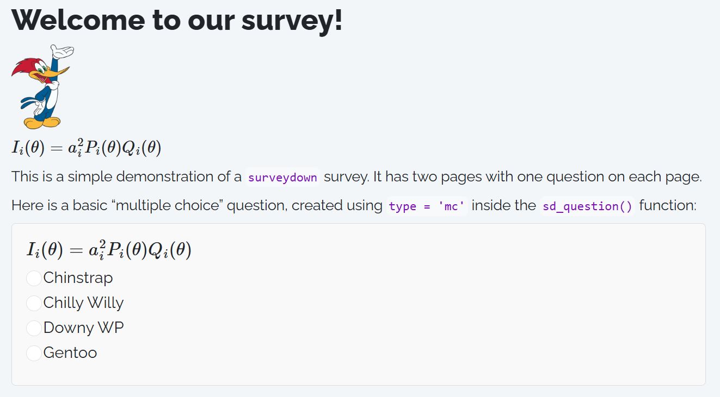Click the 'Chilly Willy' answer label text

(83, 303)
